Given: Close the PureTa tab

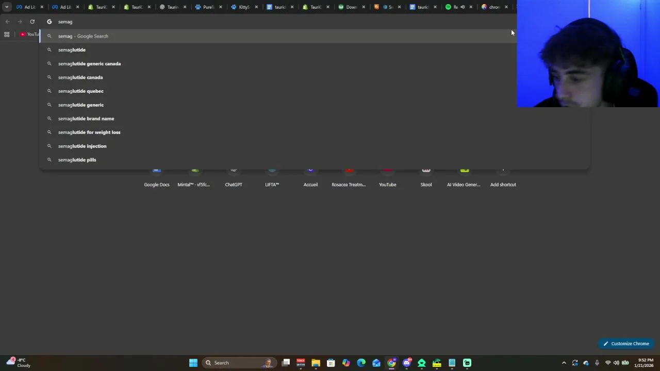Looking at the screenshot, I should 221,7.
